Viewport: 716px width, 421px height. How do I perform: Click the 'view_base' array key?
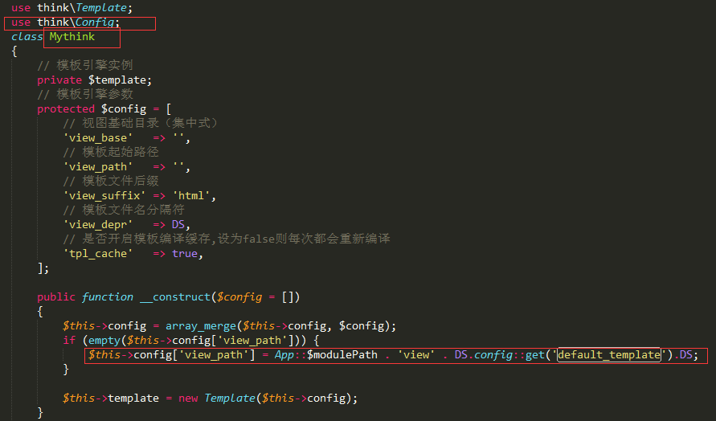tap(98, 137)
